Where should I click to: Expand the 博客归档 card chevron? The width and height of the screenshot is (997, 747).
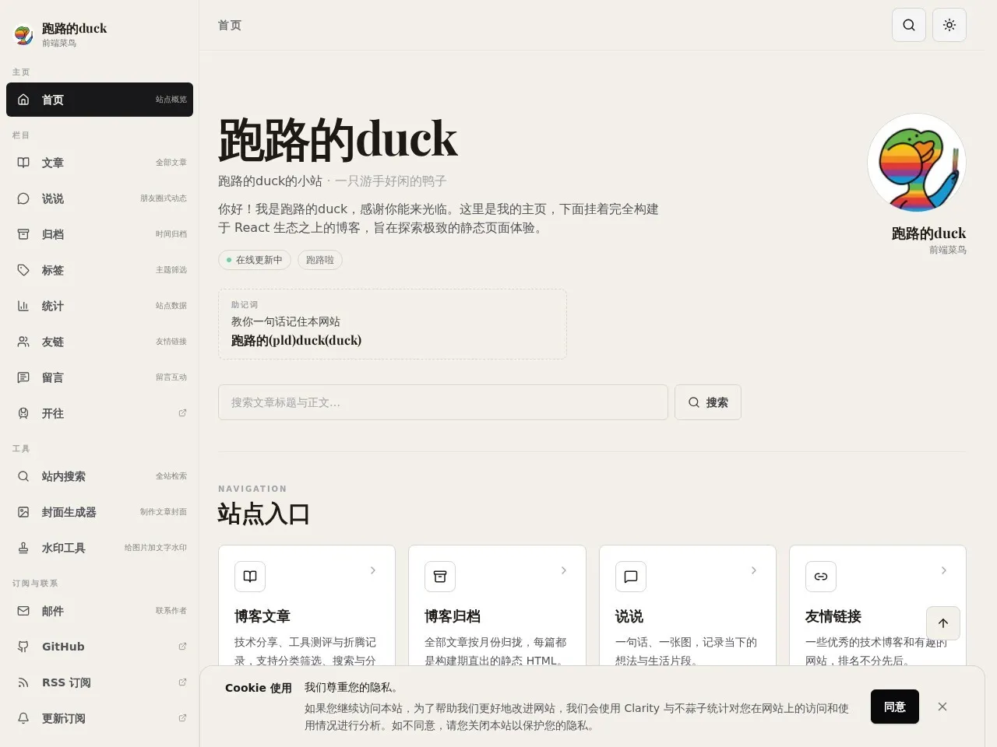(x=564, y=570)
